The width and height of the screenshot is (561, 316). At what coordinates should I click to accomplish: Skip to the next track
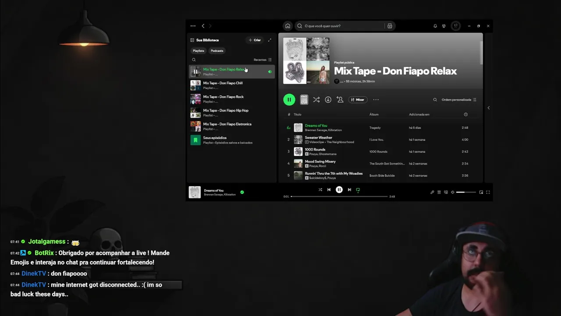pyautogui.click(x=349, y=190)
